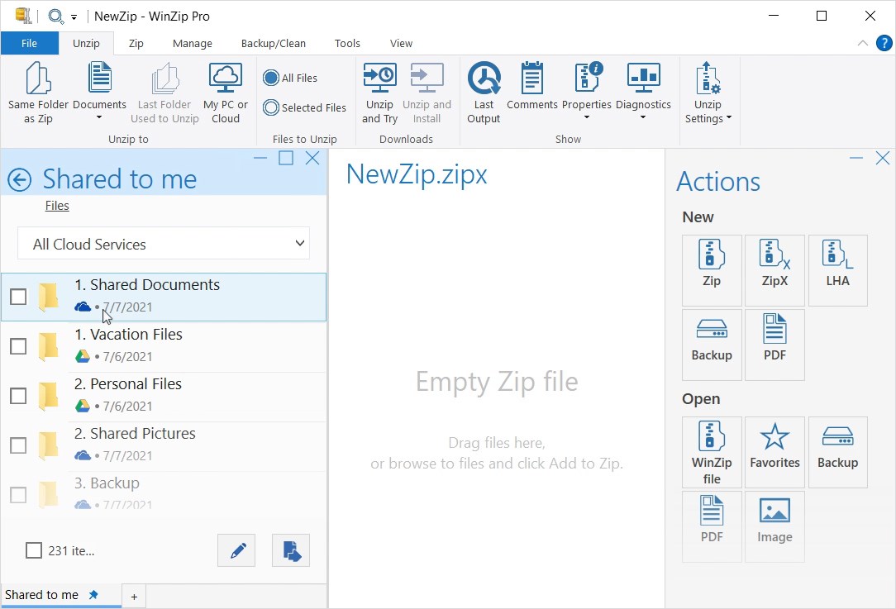Image resolution: width=896 pixels, height=609 pixels.
Task: Switch to the Backup/Clean ribbon tab
Action: click(274, 43)
